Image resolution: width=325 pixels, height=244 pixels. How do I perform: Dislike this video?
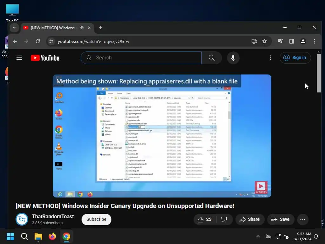tap(224, 219)
